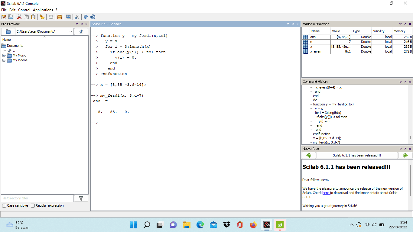This screenshot has width=413, height=232.
Task: Open Windows taskbar Search
Action: (147, 225)
